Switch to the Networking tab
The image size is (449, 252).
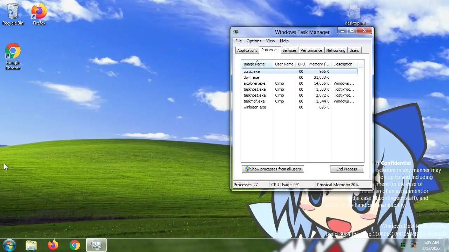(x=336, y=50)
